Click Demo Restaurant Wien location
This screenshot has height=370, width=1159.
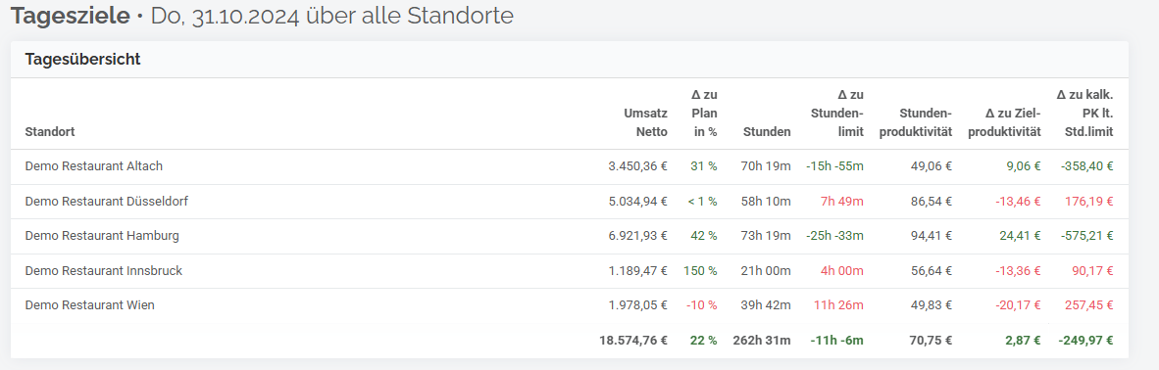pos(89,305)
